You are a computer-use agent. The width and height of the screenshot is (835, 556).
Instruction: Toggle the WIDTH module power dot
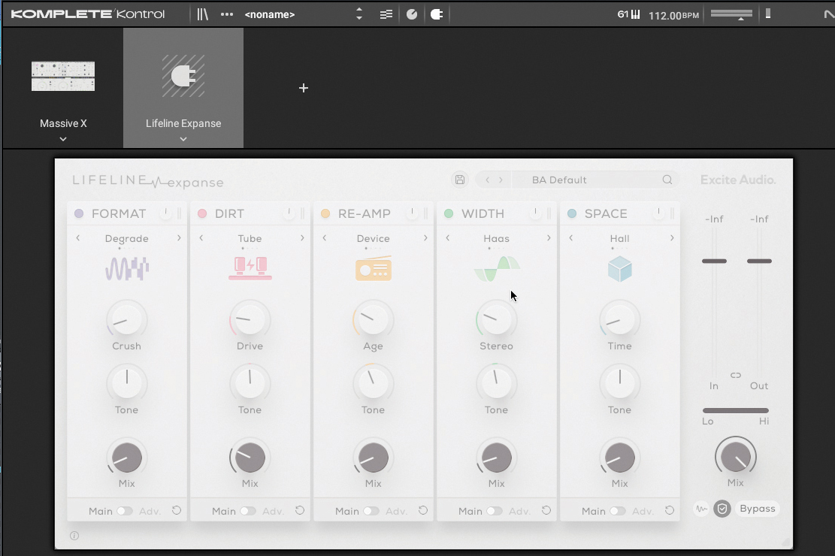click(x=449, y=213)
